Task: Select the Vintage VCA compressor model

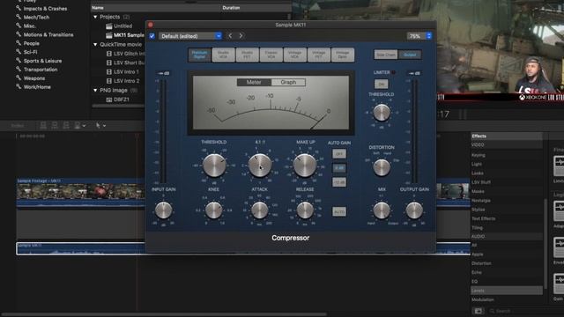Action: pyautogui.click(x=294, y=55)
